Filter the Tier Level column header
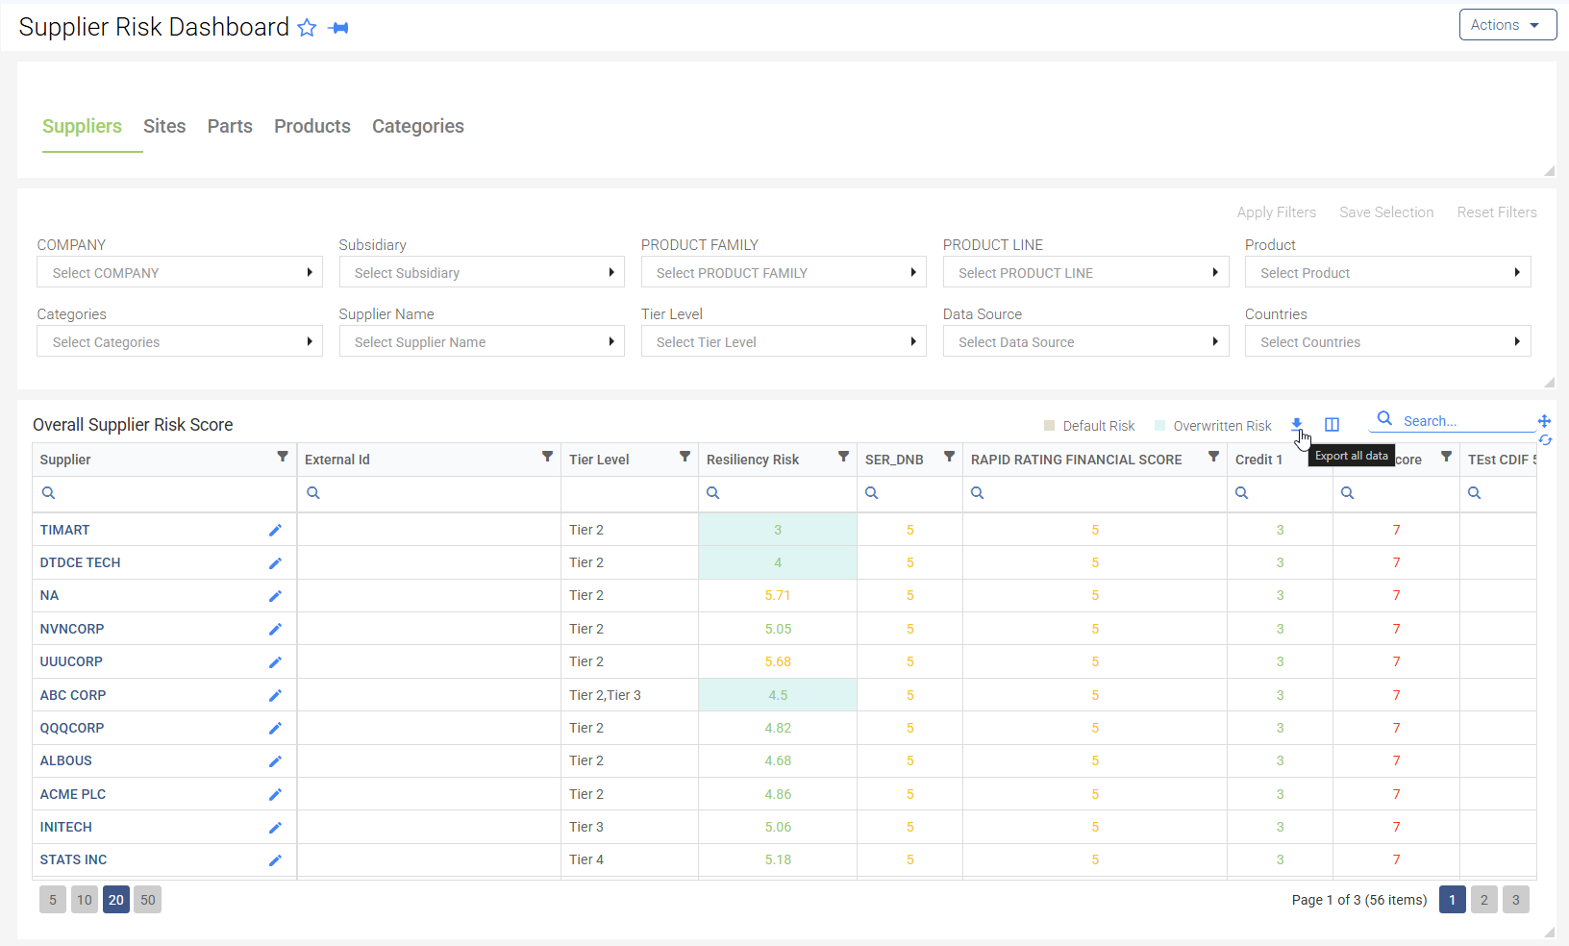The width and height of the screenshot is (1569, 946). point(685,457)
